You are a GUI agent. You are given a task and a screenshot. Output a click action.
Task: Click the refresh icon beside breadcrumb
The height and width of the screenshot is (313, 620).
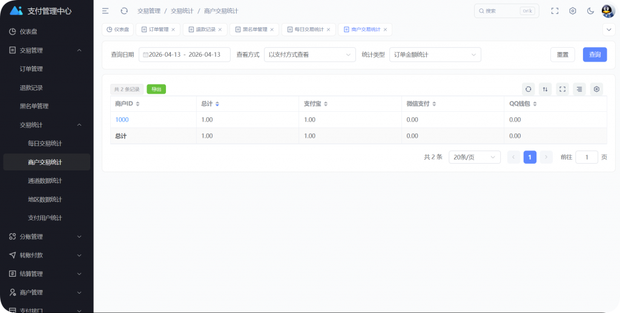point(124,11)
